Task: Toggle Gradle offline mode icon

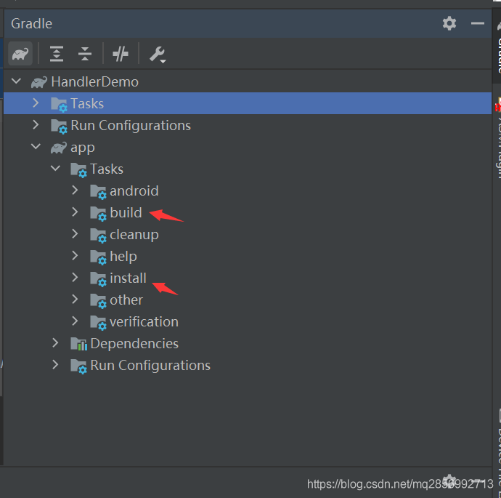Action: point(121,54)
